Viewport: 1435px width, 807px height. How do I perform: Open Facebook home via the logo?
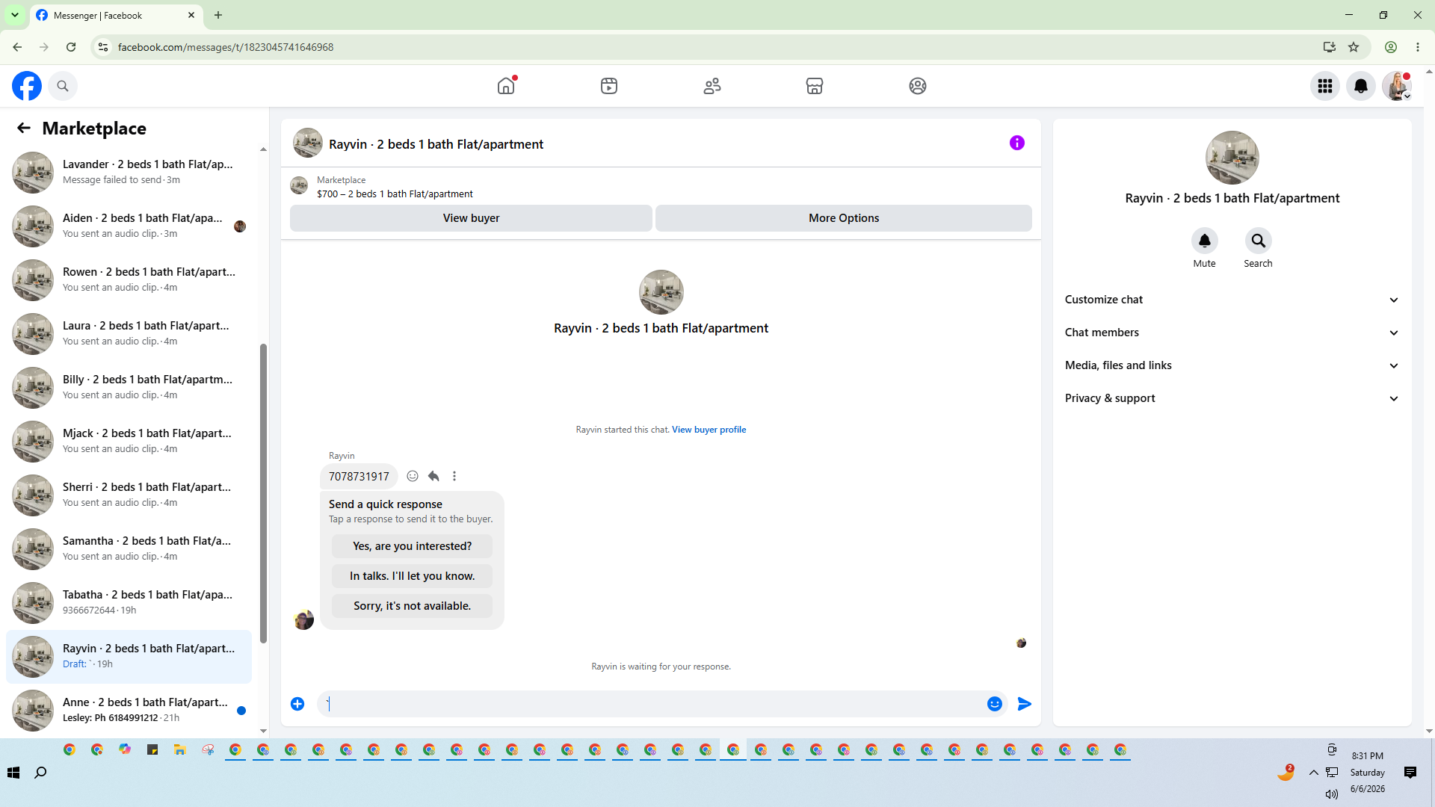coord(27,86)
